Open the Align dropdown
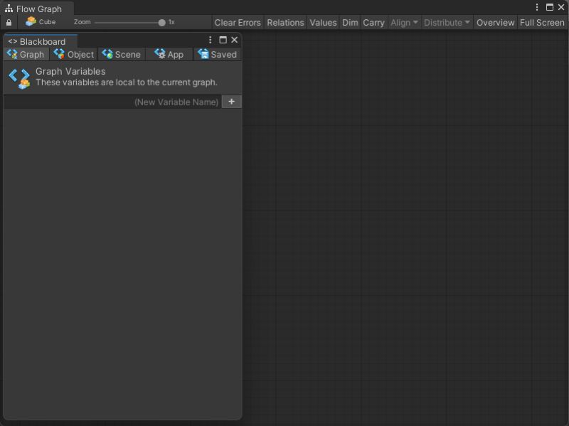Image resolution: width=569 pixels, height=426 pixels. coord(403,22)
